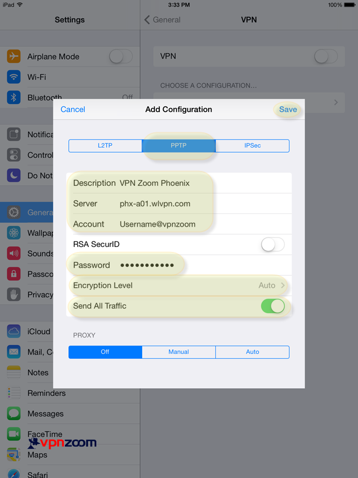The height and width of the screenshot is (478, 358).
Task: Open Notes in settings list
Action: pyautogui.click(x=38, y=373)
